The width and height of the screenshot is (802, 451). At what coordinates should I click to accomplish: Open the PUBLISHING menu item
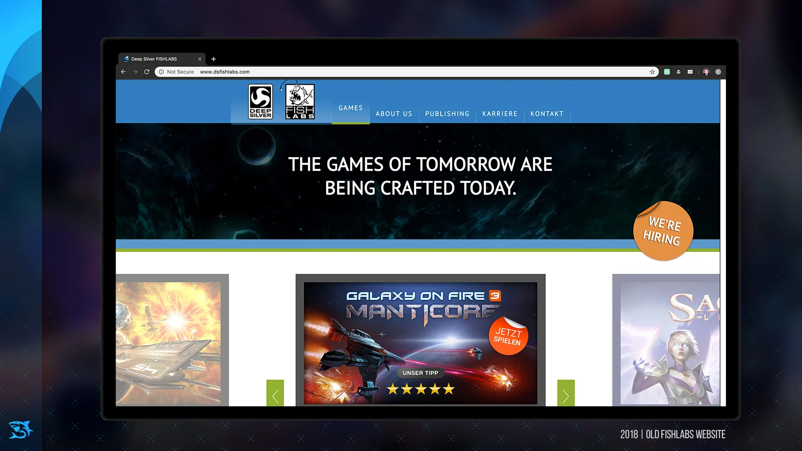(447, 114)
